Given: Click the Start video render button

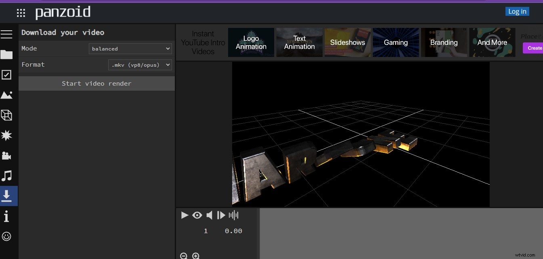Looking at the screenshot, I should (96, 84).
